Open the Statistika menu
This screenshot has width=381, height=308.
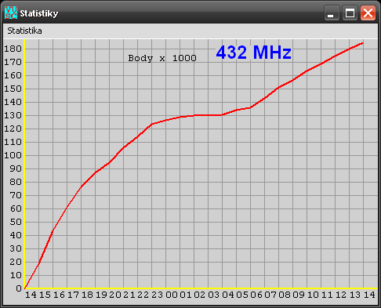tap(24, 31)
